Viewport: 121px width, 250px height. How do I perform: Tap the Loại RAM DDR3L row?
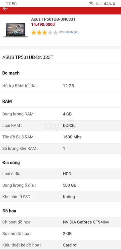click(60, 125)
